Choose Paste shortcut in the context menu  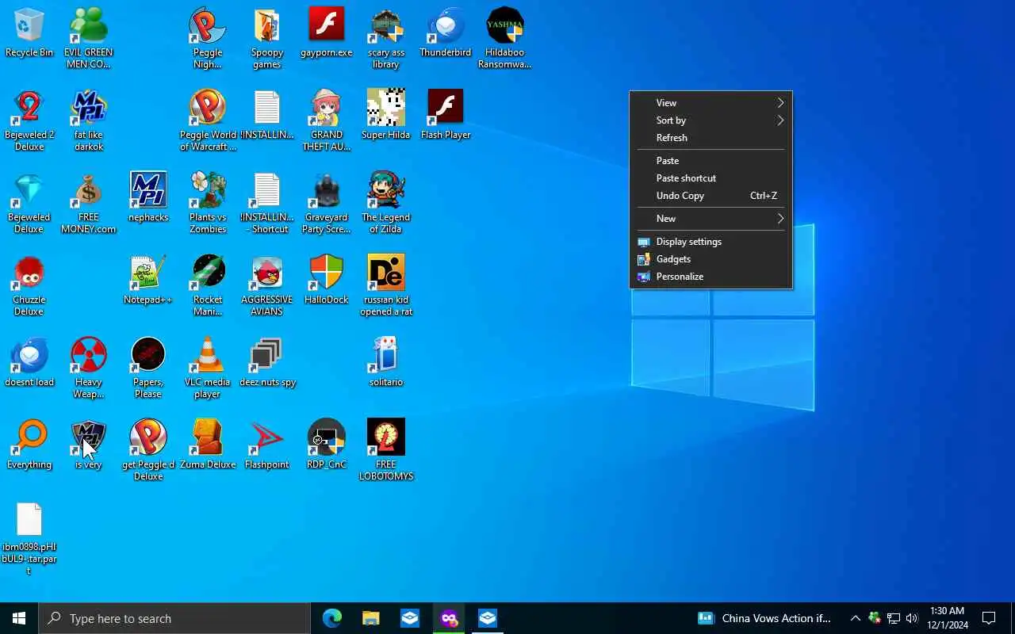[711, 178]
